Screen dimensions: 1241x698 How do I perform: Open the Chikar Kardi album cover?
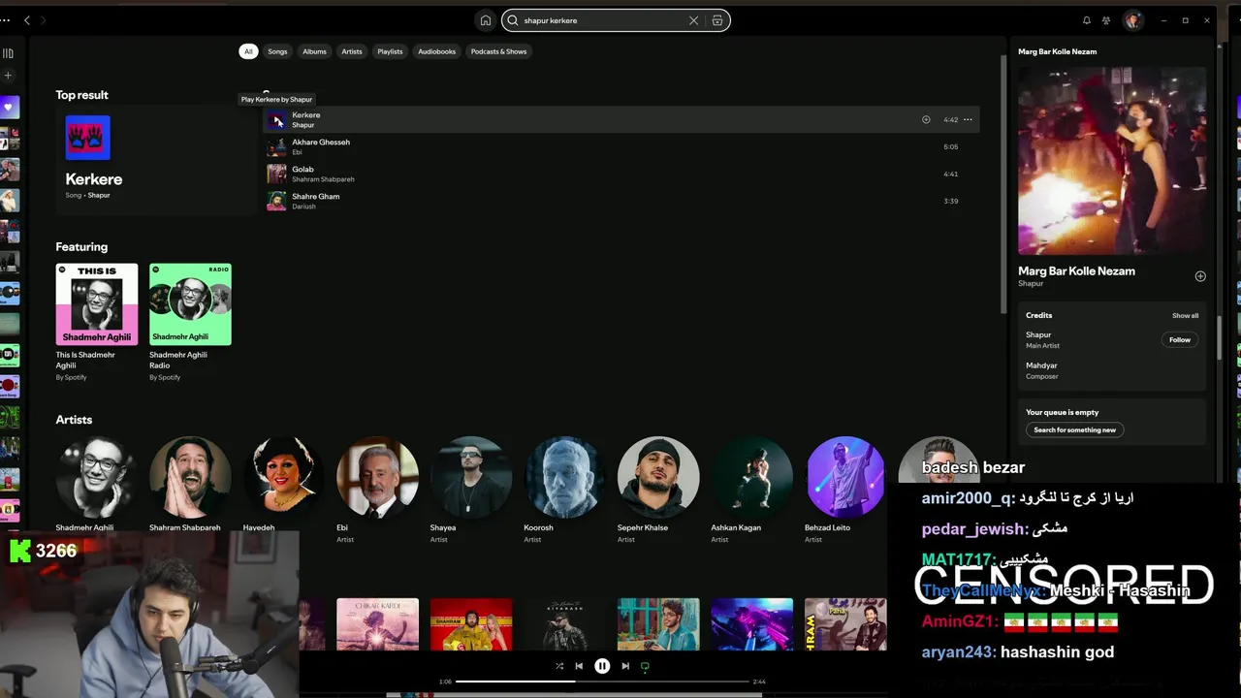point(377,624)
